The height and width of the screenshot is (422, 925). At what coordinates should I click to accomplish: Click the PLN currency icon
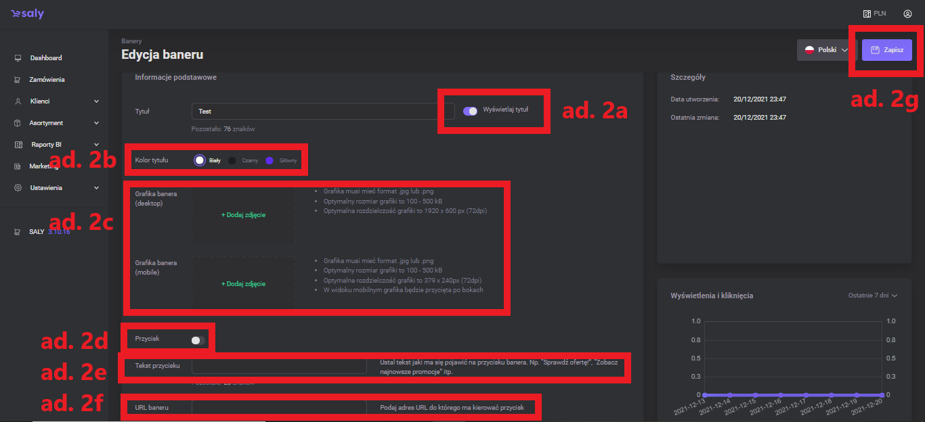(x=866, y=14)
